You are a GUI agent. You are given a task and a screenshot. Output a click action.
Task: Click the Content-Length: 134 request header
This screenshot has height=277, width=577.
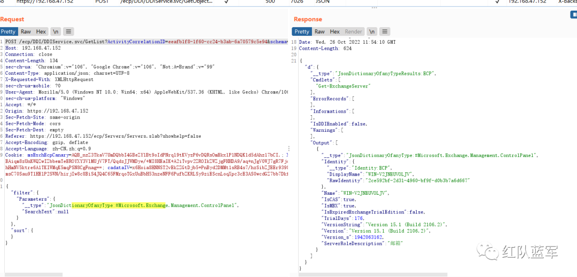pos(32,61)
